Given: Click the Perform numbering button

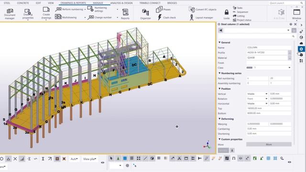Looking at the screenshot, I should [70, 9].
